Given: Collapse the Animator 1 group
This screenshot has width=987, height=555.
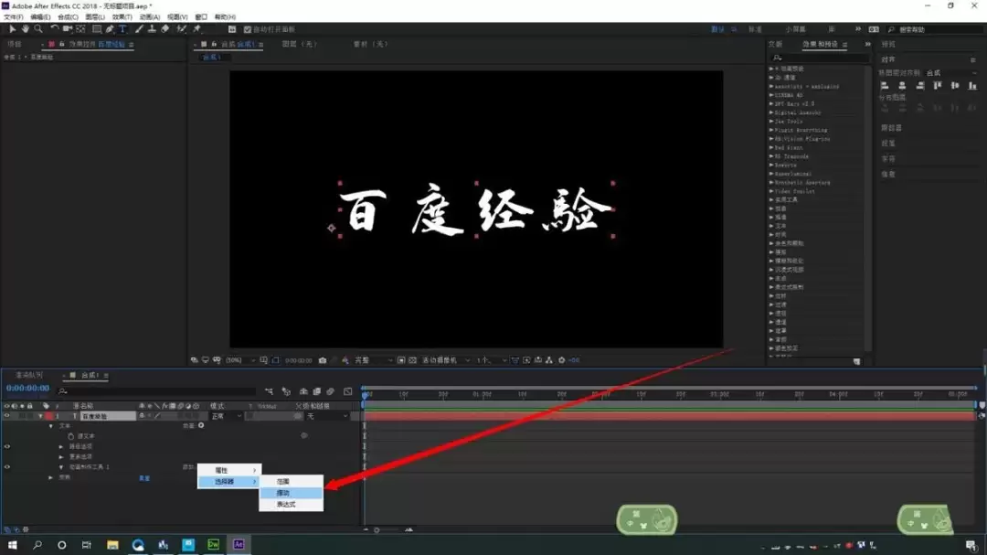Looking at the screenshot, I should [x=61, y=467].
